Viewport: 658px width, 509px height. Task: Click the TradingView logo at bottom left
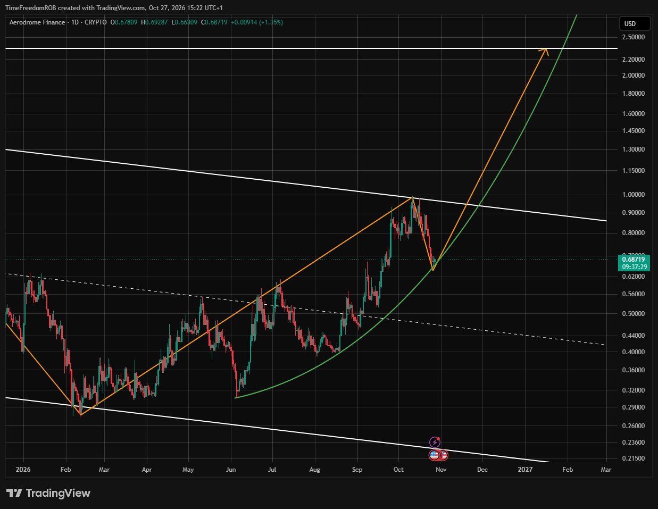[x=48, y=493]
